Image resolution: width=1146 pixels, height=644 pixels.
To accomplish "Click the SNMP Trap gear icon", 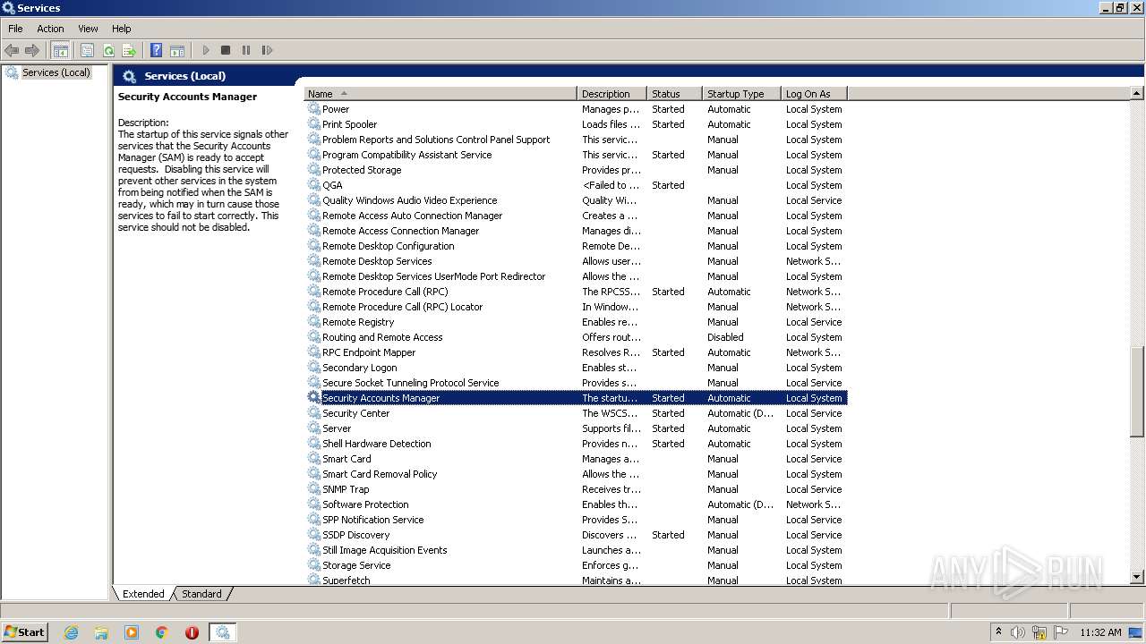I will pos(314,488).
